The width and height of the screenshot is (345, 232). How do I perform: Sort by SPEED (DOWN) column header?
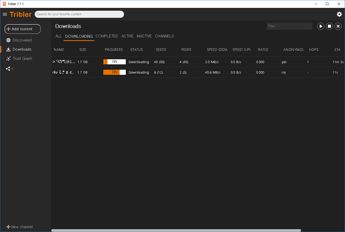(x=217, y=50)
